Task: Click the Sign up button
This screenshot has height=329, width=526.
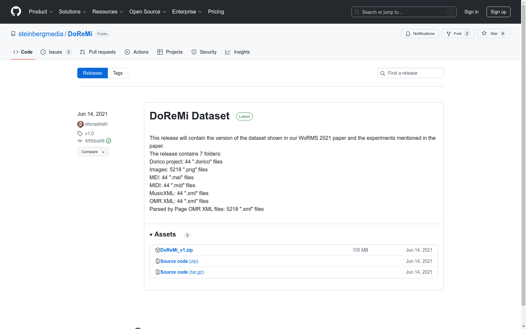Action: pyautogui.click(x=498, y=12)
